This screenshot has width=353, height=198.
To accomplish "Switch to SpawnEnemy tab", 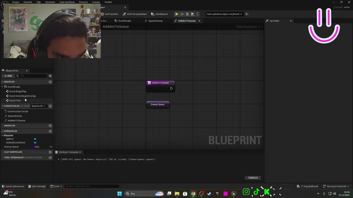I will tap(154, 21).
